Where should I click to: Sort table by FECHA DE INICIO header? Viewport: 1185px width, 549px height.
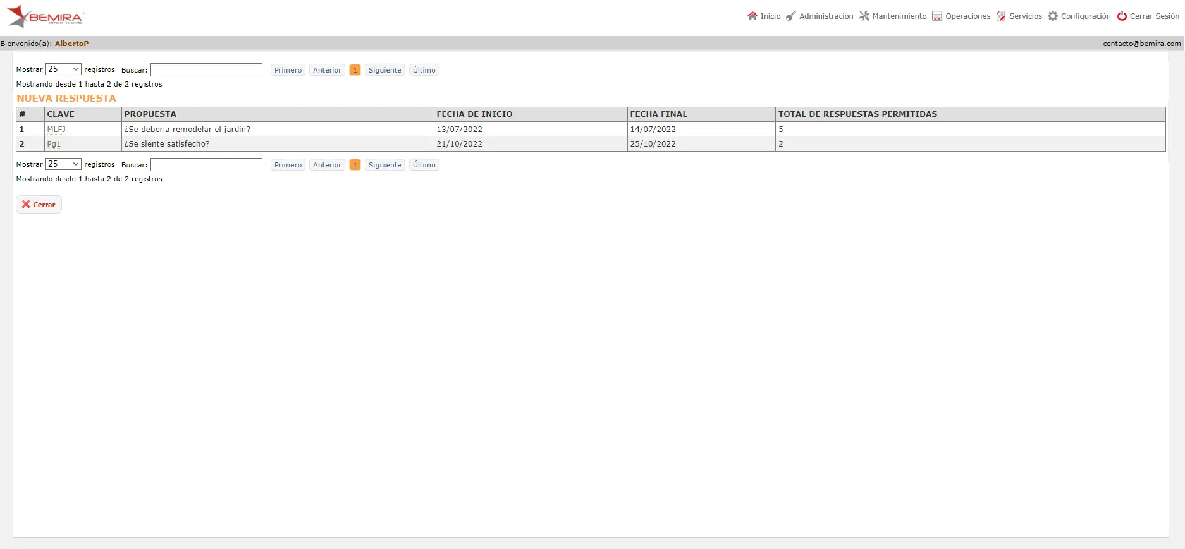[474, 114]
